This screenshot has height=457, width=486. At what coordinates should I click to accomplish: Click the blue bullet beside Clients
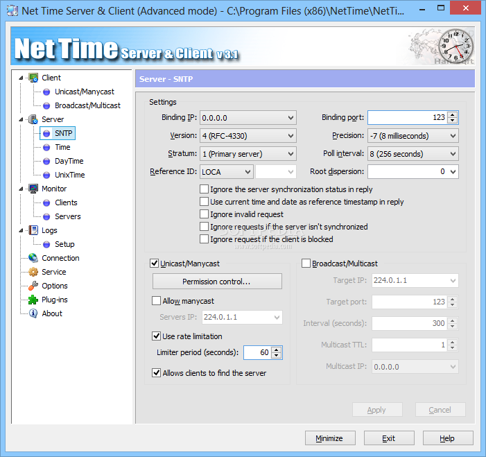[46, 202]
